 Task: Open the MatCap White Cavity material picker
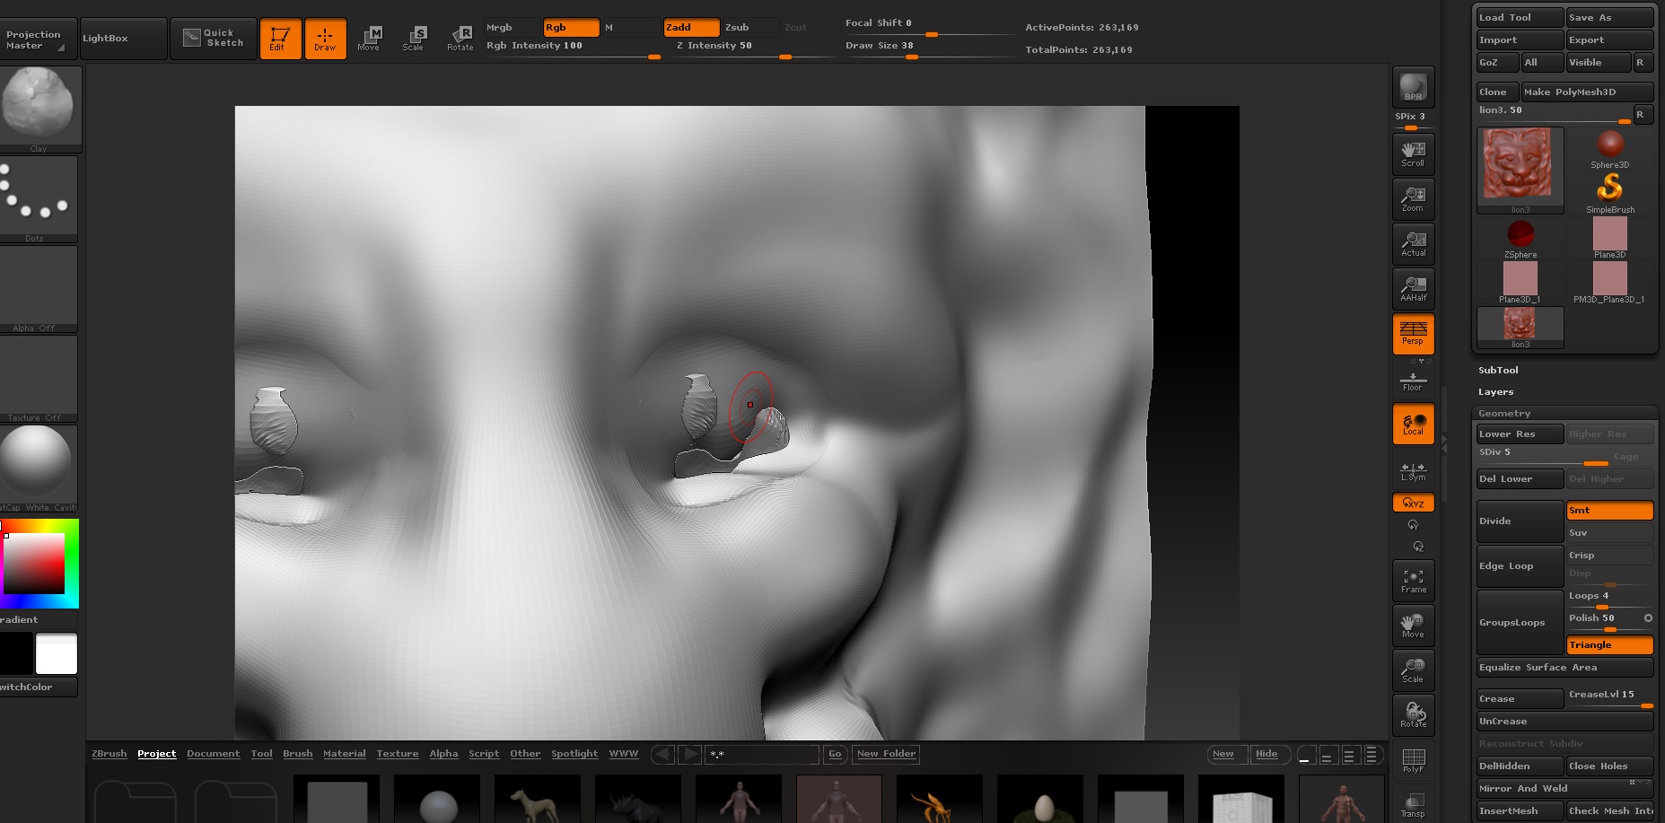pyautogui.click(x=39, y=468)
